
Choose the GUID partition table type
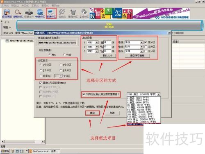64,54
